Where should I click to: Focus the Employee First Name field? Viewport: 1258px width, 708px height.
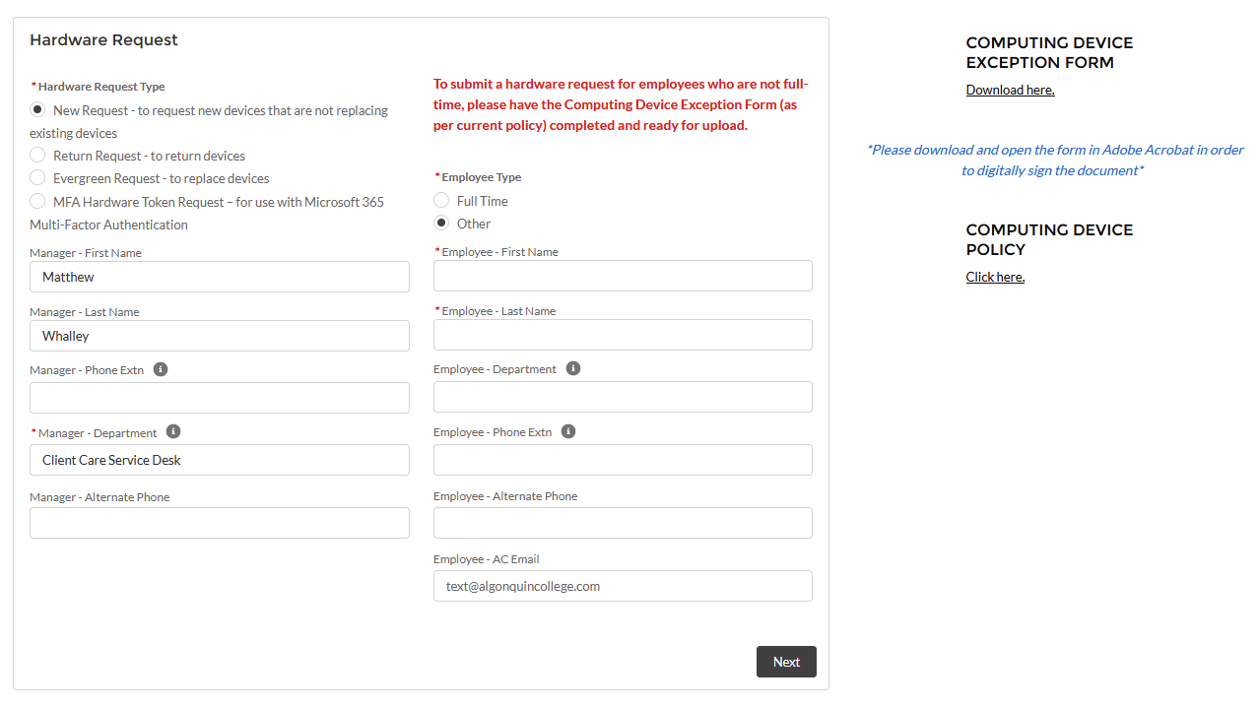coord(623,276)
